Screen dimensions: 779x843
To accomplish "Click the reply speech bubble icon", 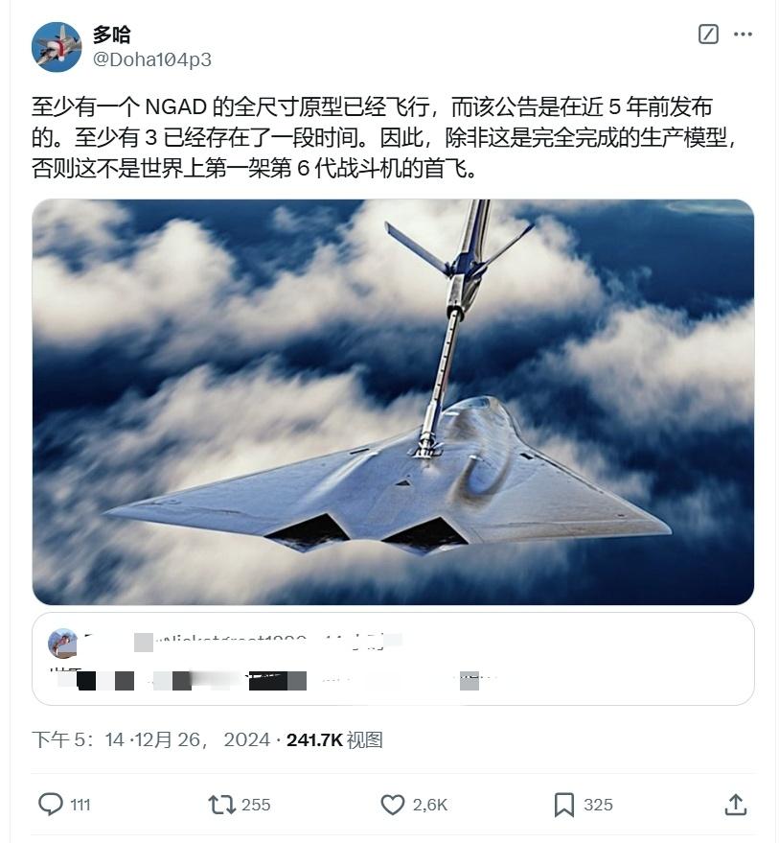I will click(x=51, y=805).
